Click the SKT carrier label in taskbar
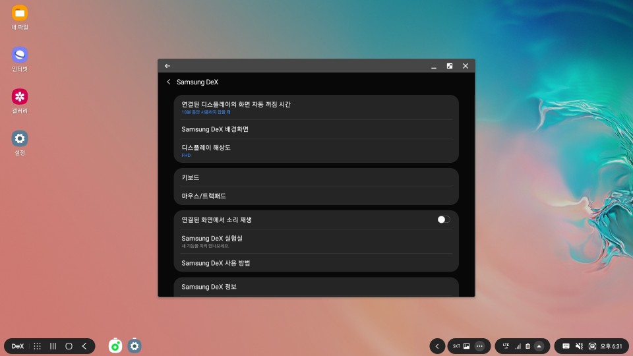633x356 pixels. pyautogui.click(x=456, y=346)
